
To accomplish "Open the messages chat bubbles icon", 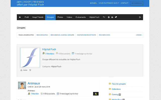I will (116, 17).
